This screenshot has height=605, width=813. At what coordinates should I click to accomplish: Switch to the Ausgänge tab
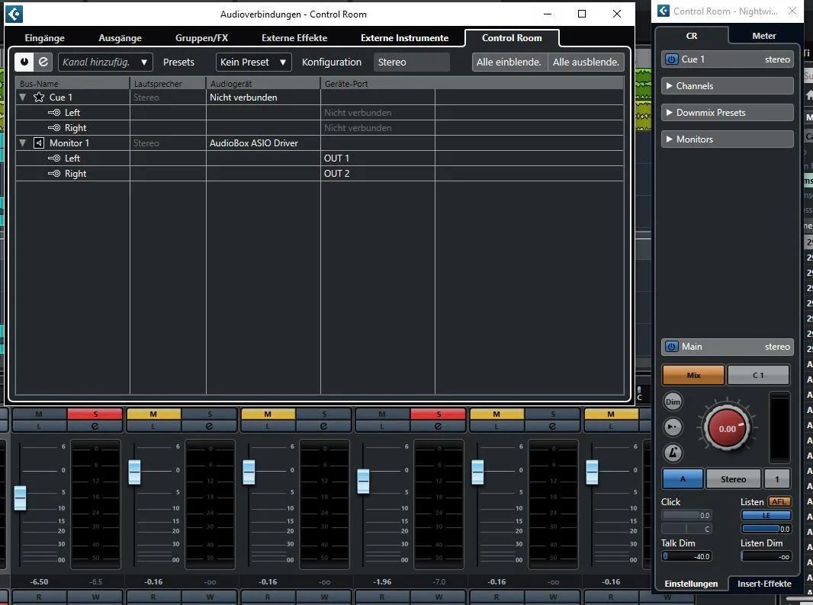point(121,38)
